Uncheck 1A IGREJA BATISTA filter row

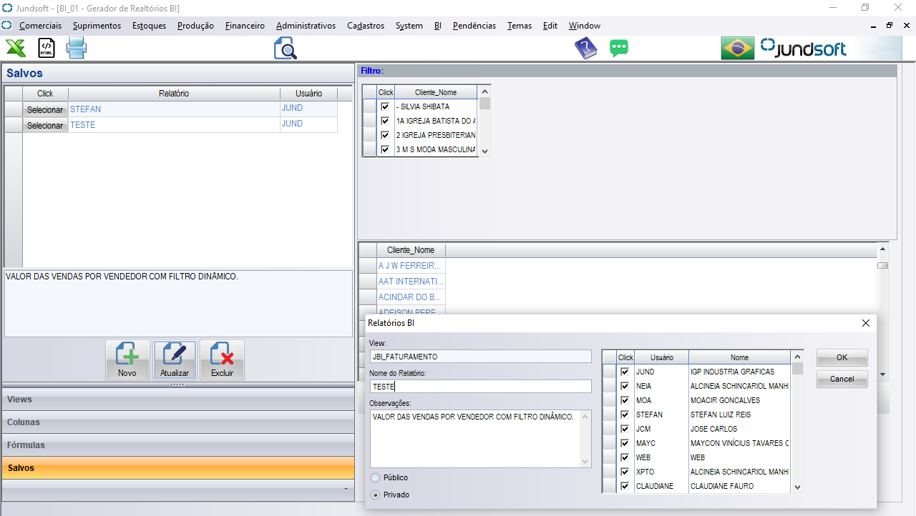click(x=386, y=121)
